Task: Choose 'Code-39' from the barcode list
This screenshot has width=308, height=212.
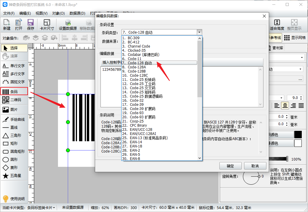Action: coord(159,105)
